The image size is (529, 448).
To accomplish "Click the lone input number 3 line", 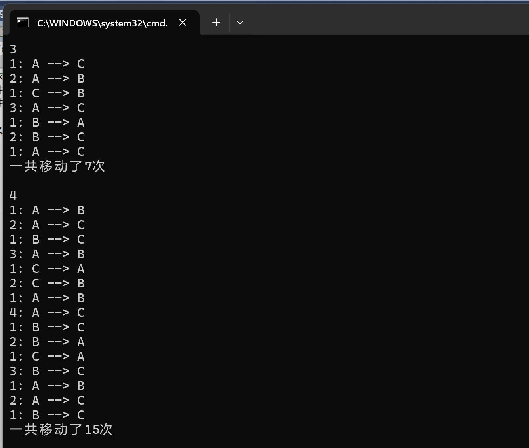I will (x=13, y=49).
